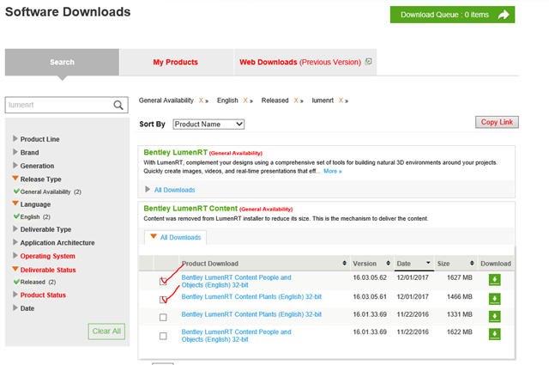
Task: Sort table by Size column arrows
Action: [x=472, y=263]
